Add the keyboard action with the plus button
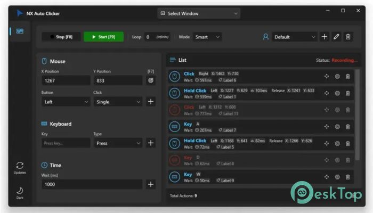 click(151, 143)
